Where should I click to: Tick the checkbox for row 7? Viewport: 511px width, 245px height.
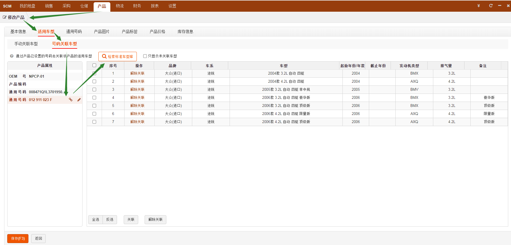(x=94, y=122)
